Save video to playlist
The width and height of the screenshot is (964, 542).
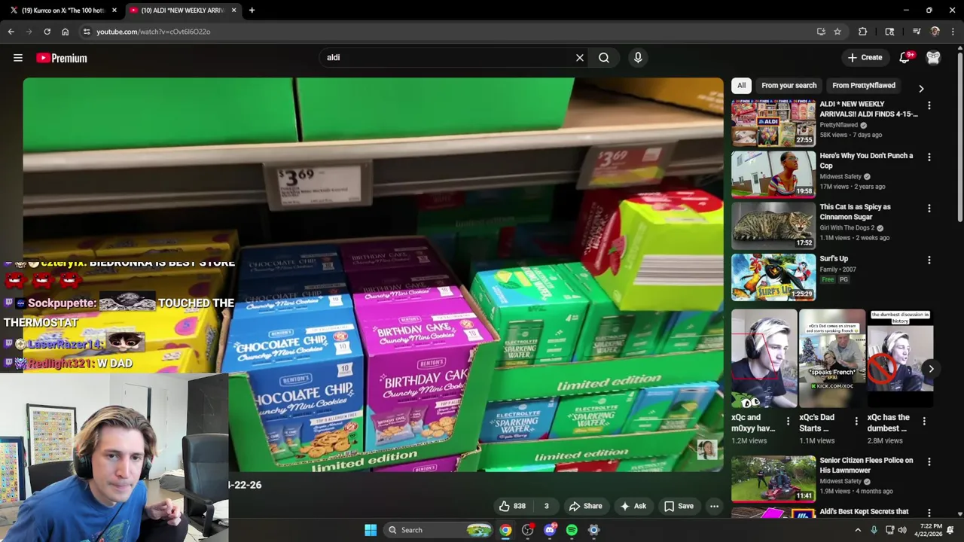[x=679, y=506]
